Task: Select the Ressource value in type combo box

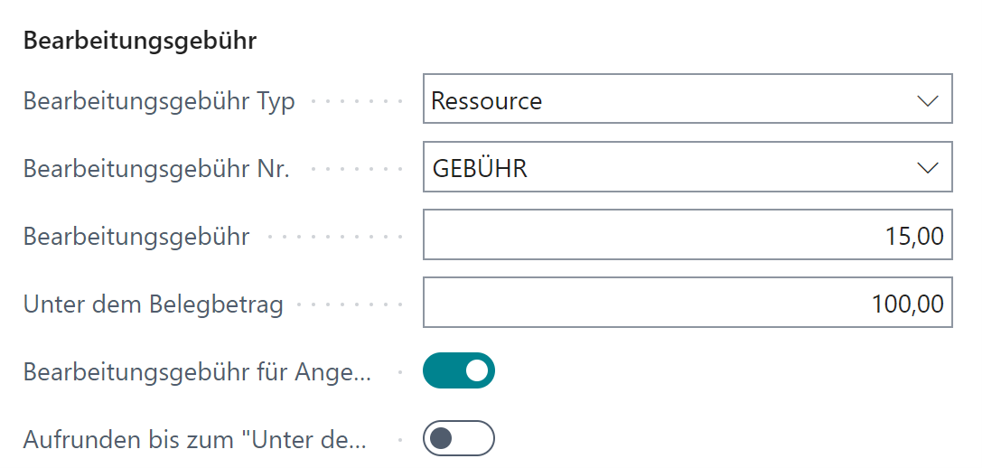Action: click(487, 100)
